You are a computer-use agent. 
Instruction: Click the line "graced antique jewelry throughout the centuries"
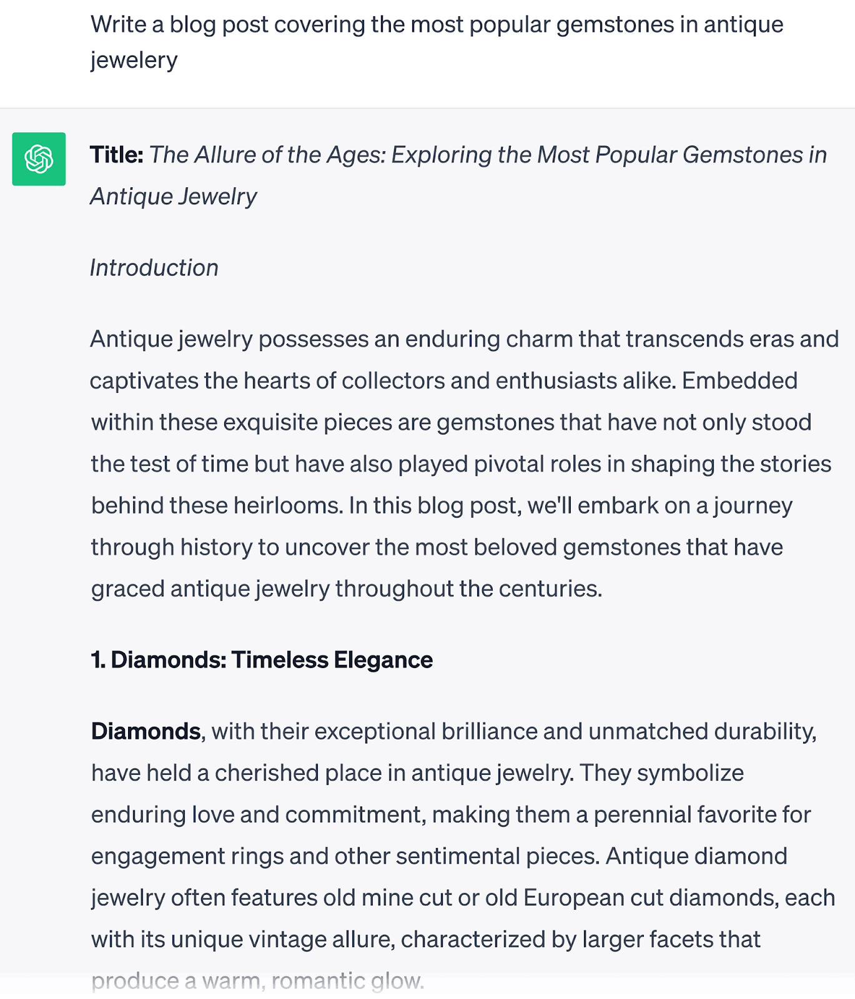[347, 589]
